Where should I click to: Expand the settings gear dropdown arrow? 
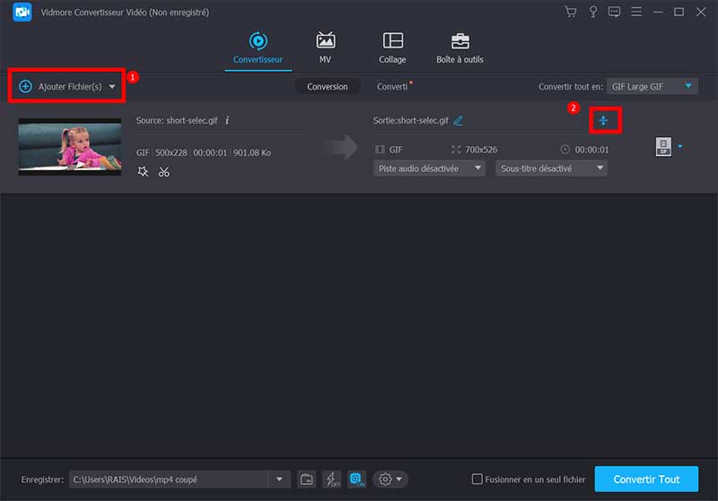(399, 479)
